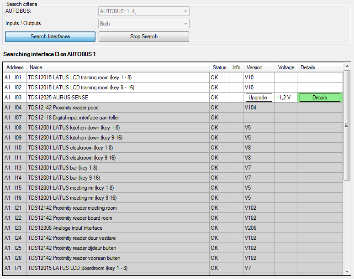Open the AUTOBUS selection dropdown

tap(144, 11)
